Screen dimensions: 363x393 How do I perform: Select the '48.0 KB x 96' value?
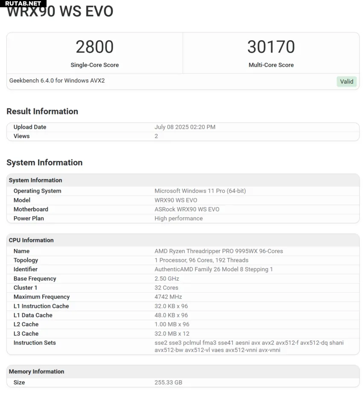(171, 315)
